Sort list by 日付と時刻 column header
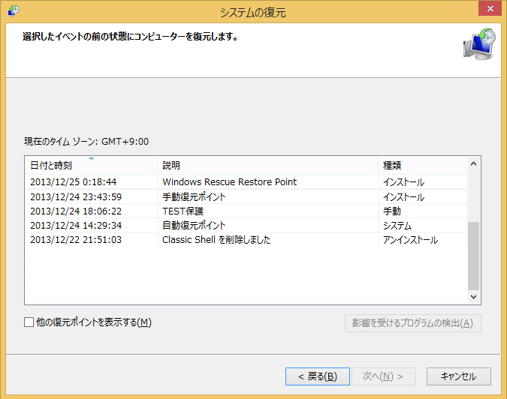507x399 pixels. pyautogui.click(x=51, y=165)
